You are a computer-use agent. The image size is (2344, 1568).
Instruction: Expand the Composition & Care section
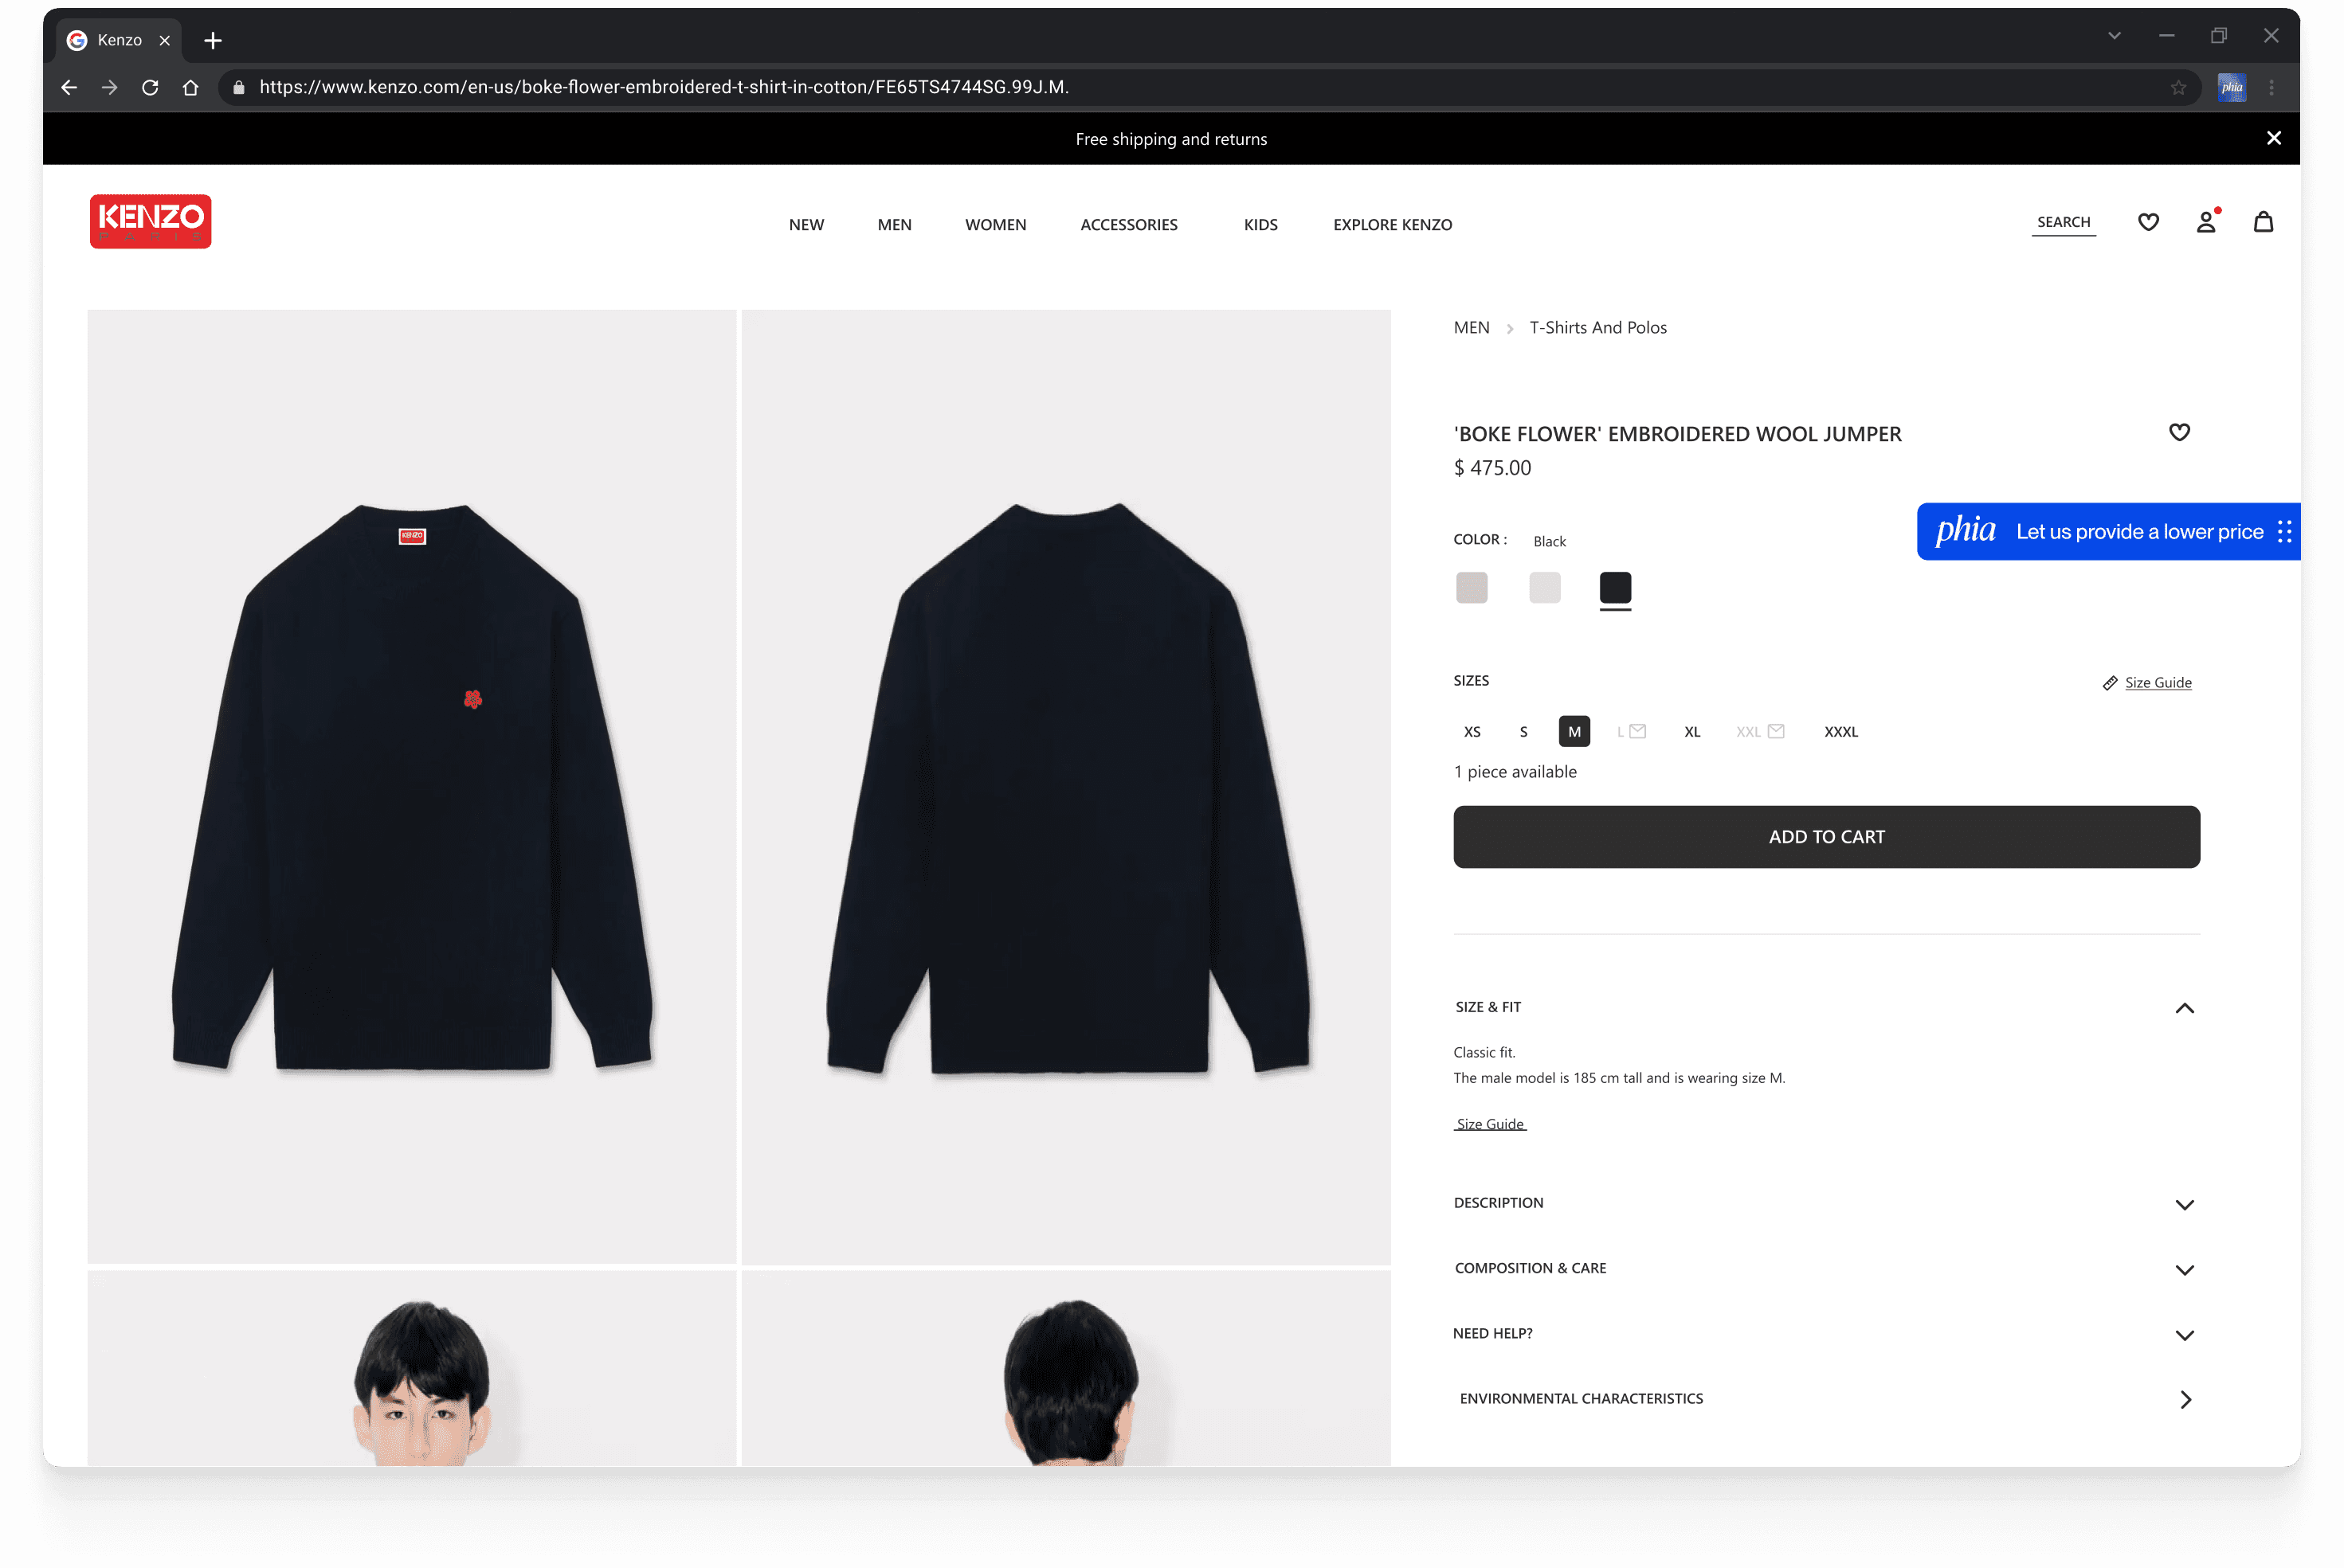pos(2184,1269)
